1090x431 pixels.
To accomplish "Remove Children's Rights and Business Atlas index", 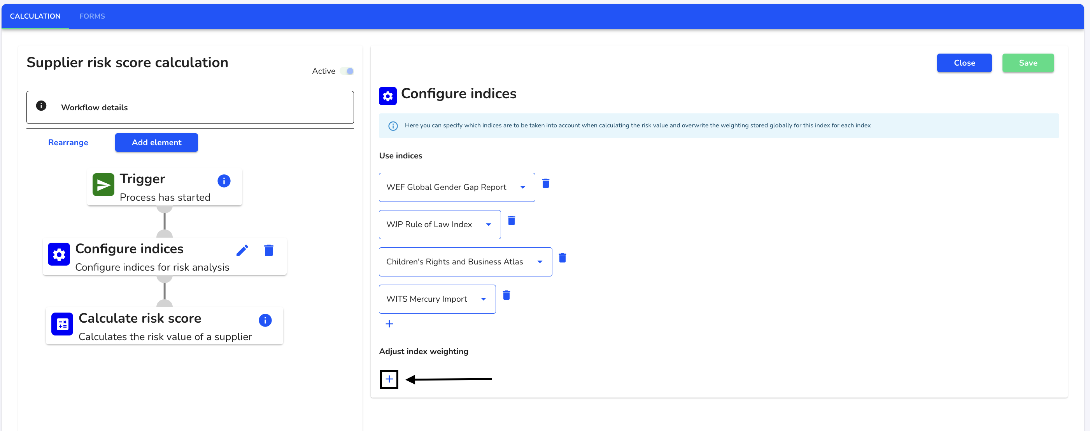I will (563, 258).
